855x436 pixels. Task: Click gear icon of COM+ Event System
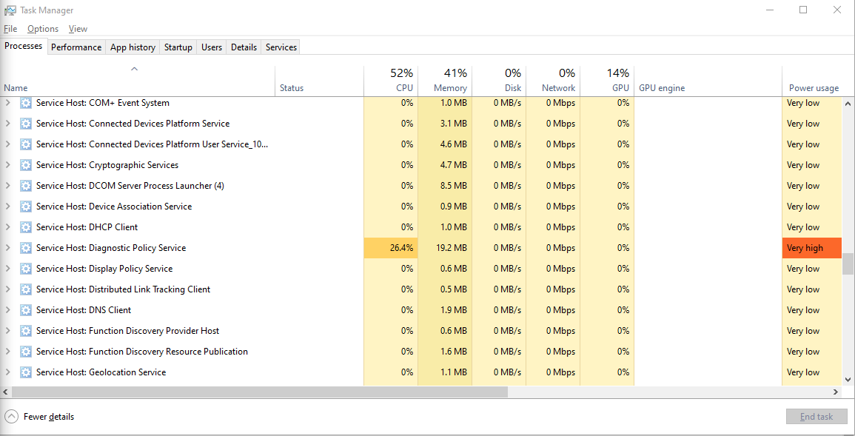(26, 103)
